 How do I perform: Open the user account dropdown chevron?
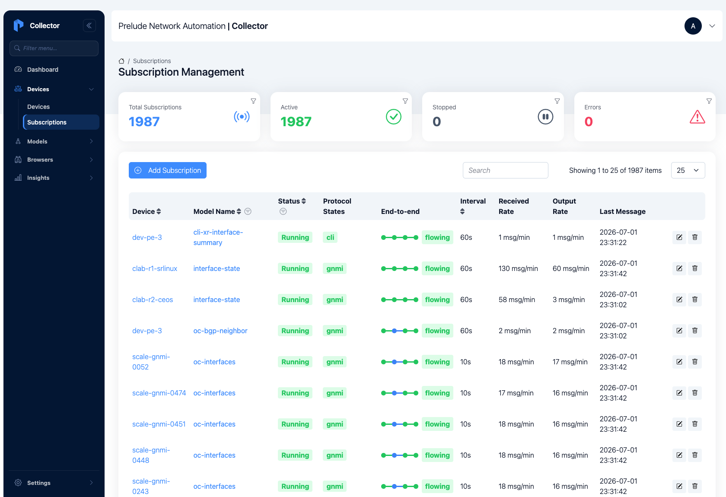pos(712,26)
